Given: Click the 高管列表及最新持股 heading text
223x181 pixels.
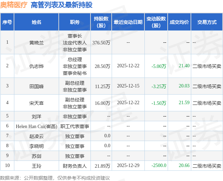Looking at the screenshot, I should click(x=61, y=5).
